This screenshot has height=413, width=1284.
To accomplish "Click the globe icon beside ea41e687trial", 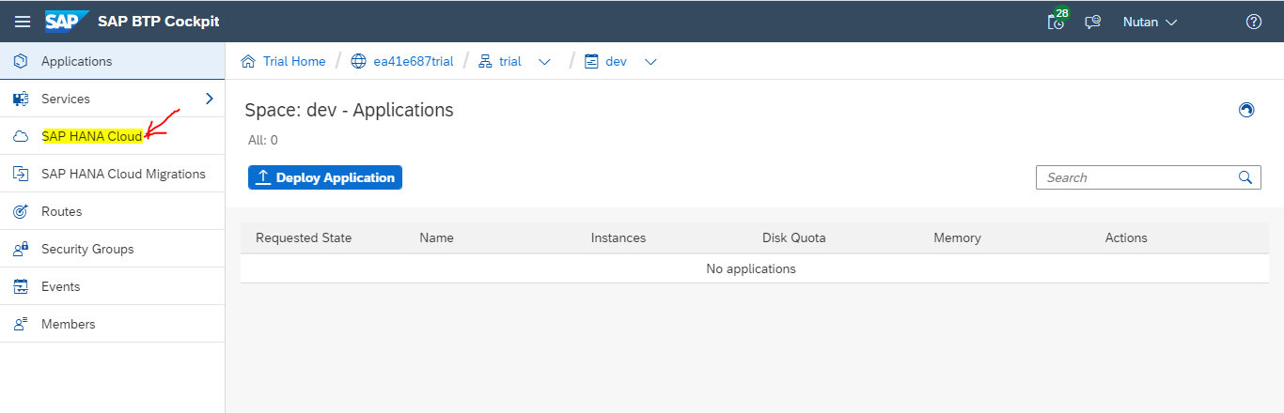I will 358,61.
